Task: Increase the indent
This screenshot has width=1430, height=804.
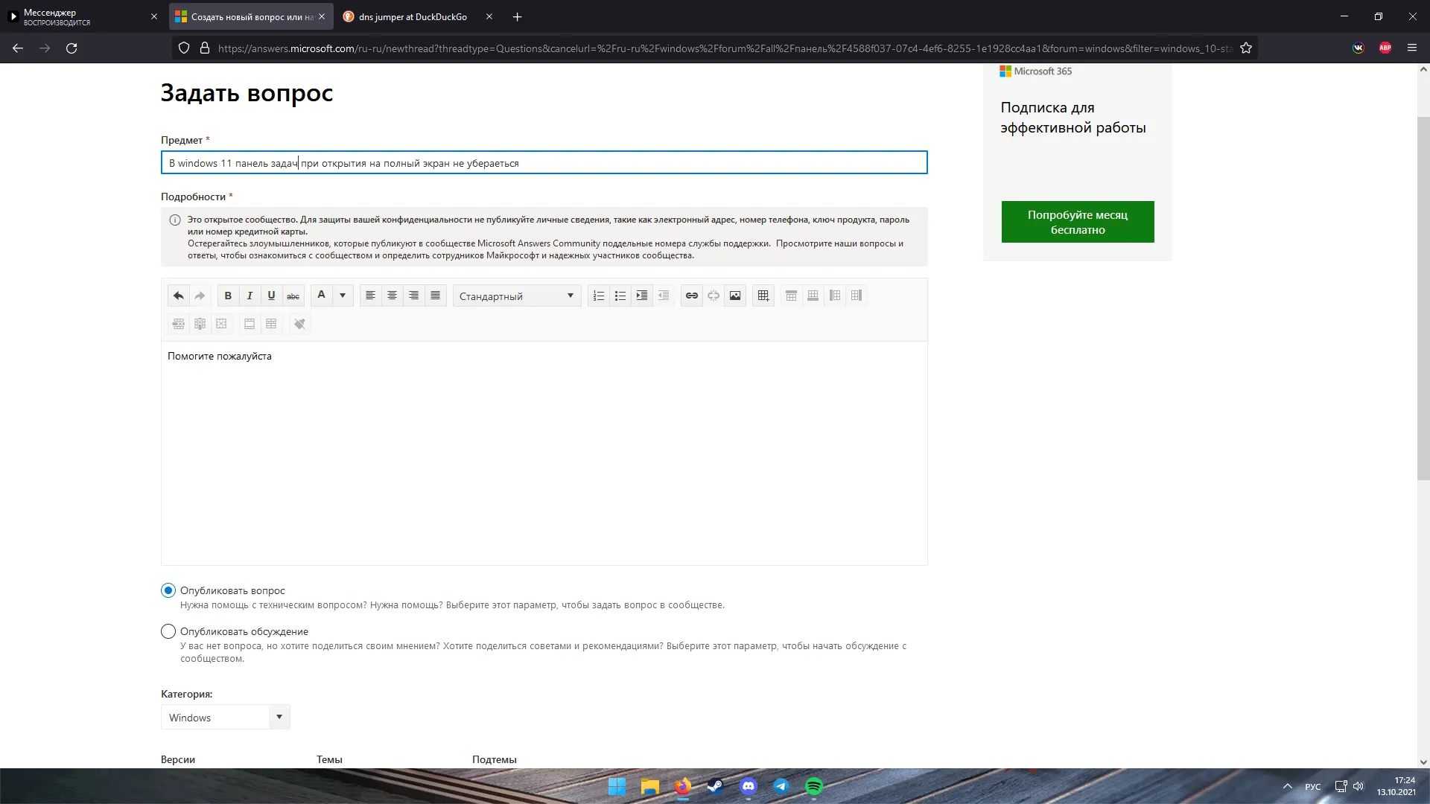Action: (x=642, y=296)
